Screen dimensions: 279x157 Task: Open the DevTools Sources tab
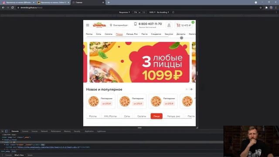(34, 131)
